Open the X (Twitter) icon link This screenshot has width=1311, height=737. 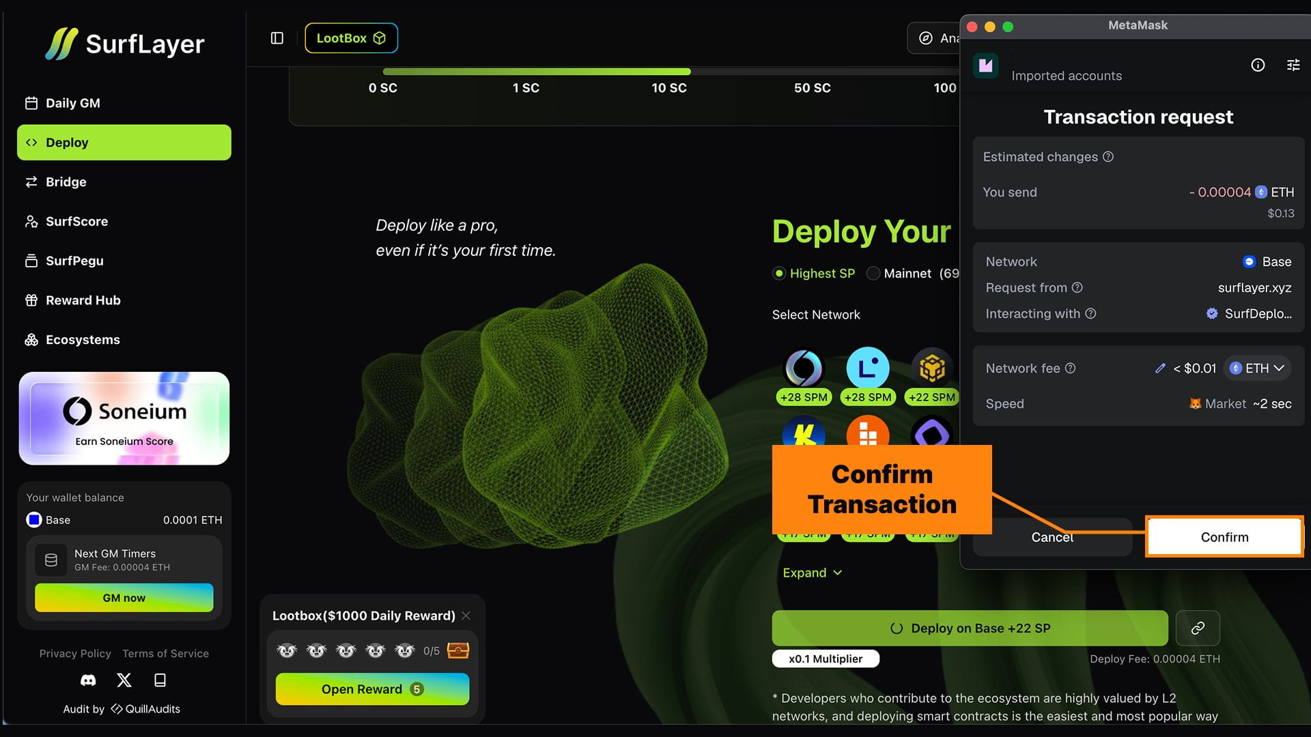(x=124, y=680)
